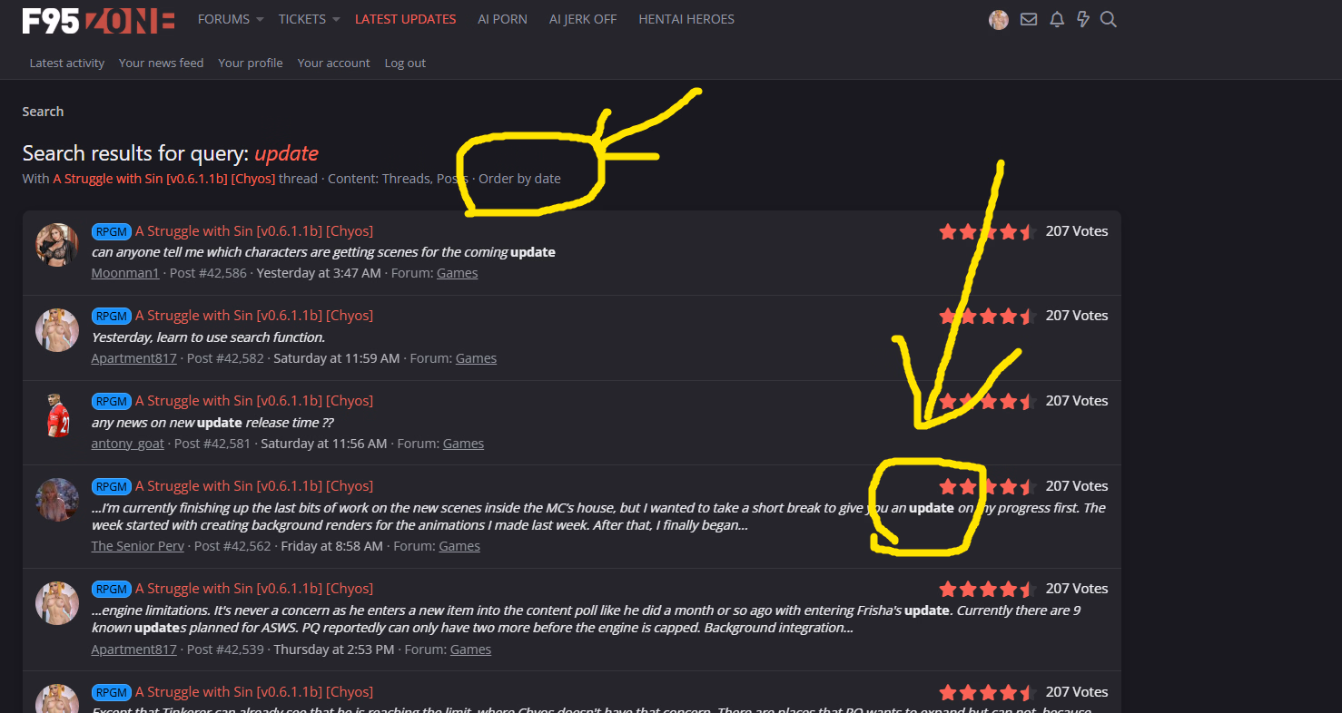The height and width of the screenshot is (713, 1342).
Task: Click the "Order by date" text in summary
Action: click(x=519, y=179)
